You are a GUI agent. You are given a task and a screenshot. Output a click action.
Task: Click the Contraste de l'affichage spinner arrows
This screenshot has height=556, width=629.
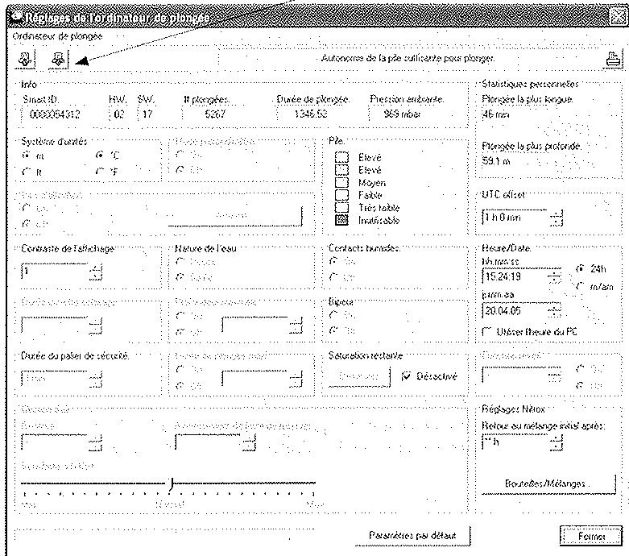[x=96, y=272]
